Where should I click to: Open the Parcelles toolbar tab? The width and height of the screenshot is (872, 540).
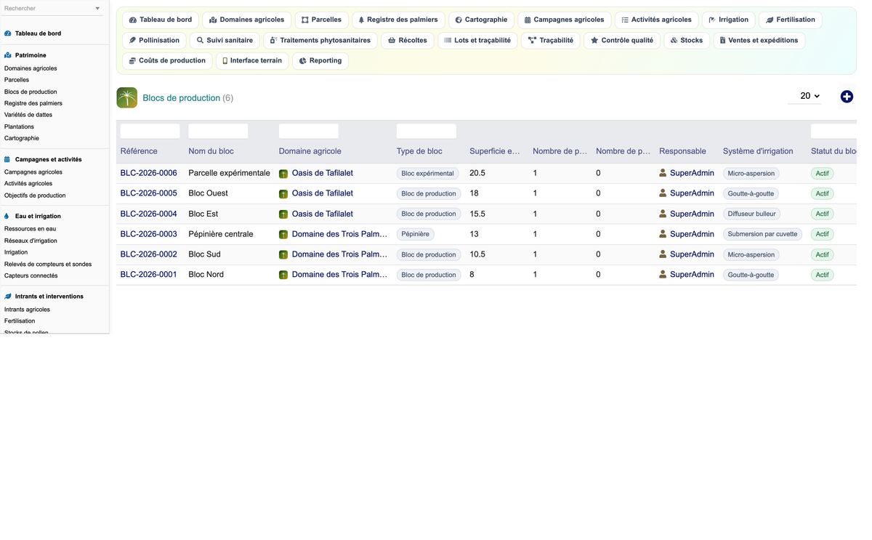(322, 20)
